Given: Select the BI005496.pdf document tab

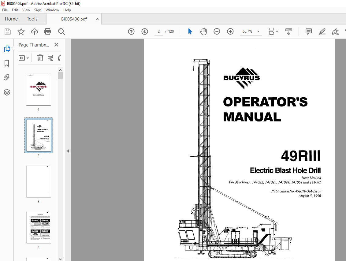Looking at the screenshot, I should pyautogui.click(x=74, y=19).
